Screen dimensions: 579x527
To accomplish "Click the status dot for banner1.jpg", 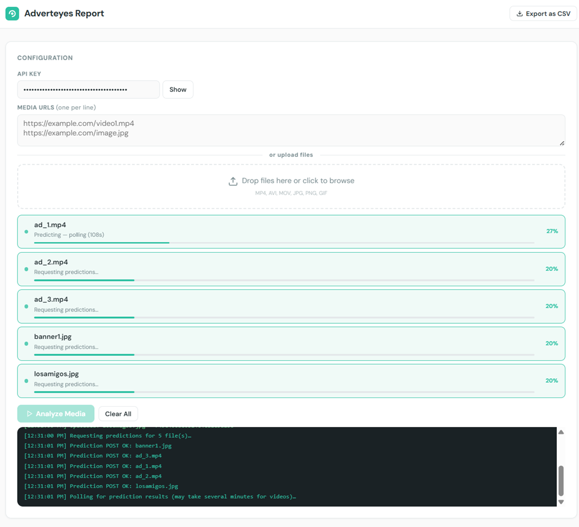I will (26, 344).
